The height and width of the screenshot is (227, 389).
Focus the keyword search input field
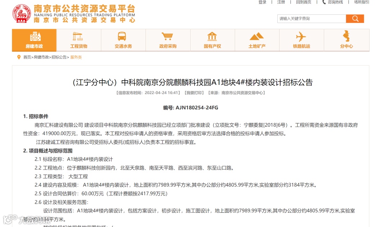pyautogui.click(x=312, y=19)
